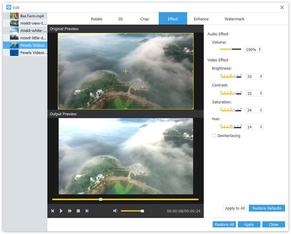The image size is (291, 234).
Task: Click the Restore All button
Action: [224, 224]
